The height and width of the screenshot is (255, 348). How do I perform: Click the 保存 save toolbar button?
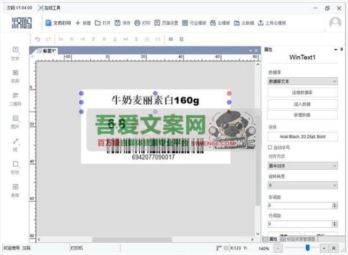(123, 23)
